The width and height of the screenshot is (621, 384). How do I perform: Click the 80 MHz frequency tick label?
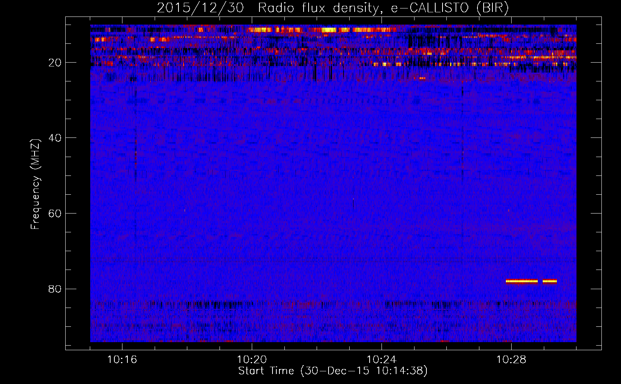(55, 289)
